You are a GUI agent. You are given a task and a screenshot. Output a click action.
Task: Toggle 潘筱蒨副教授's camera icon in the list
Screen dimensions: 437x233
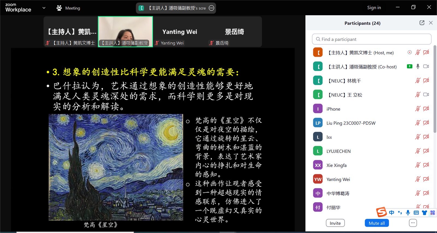[426, 66]
